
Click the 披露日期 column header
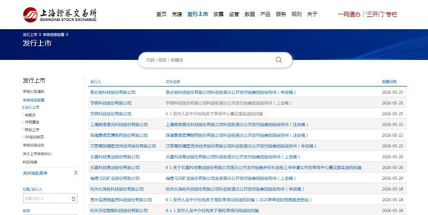[x=389, y=82]
